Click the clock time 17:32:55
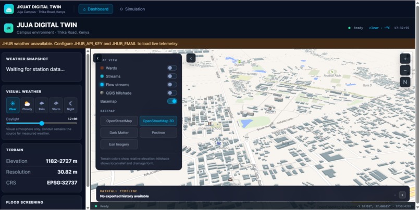 [402, 28]
